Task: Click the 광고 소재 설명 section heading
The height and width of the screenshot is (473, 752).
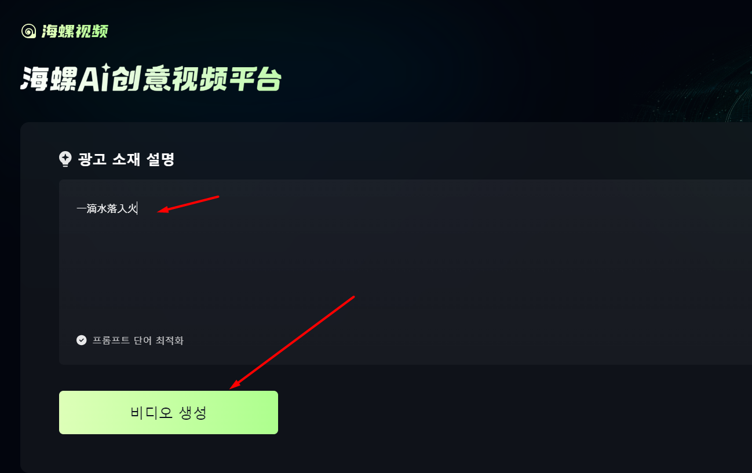Action: click(126, 159)
